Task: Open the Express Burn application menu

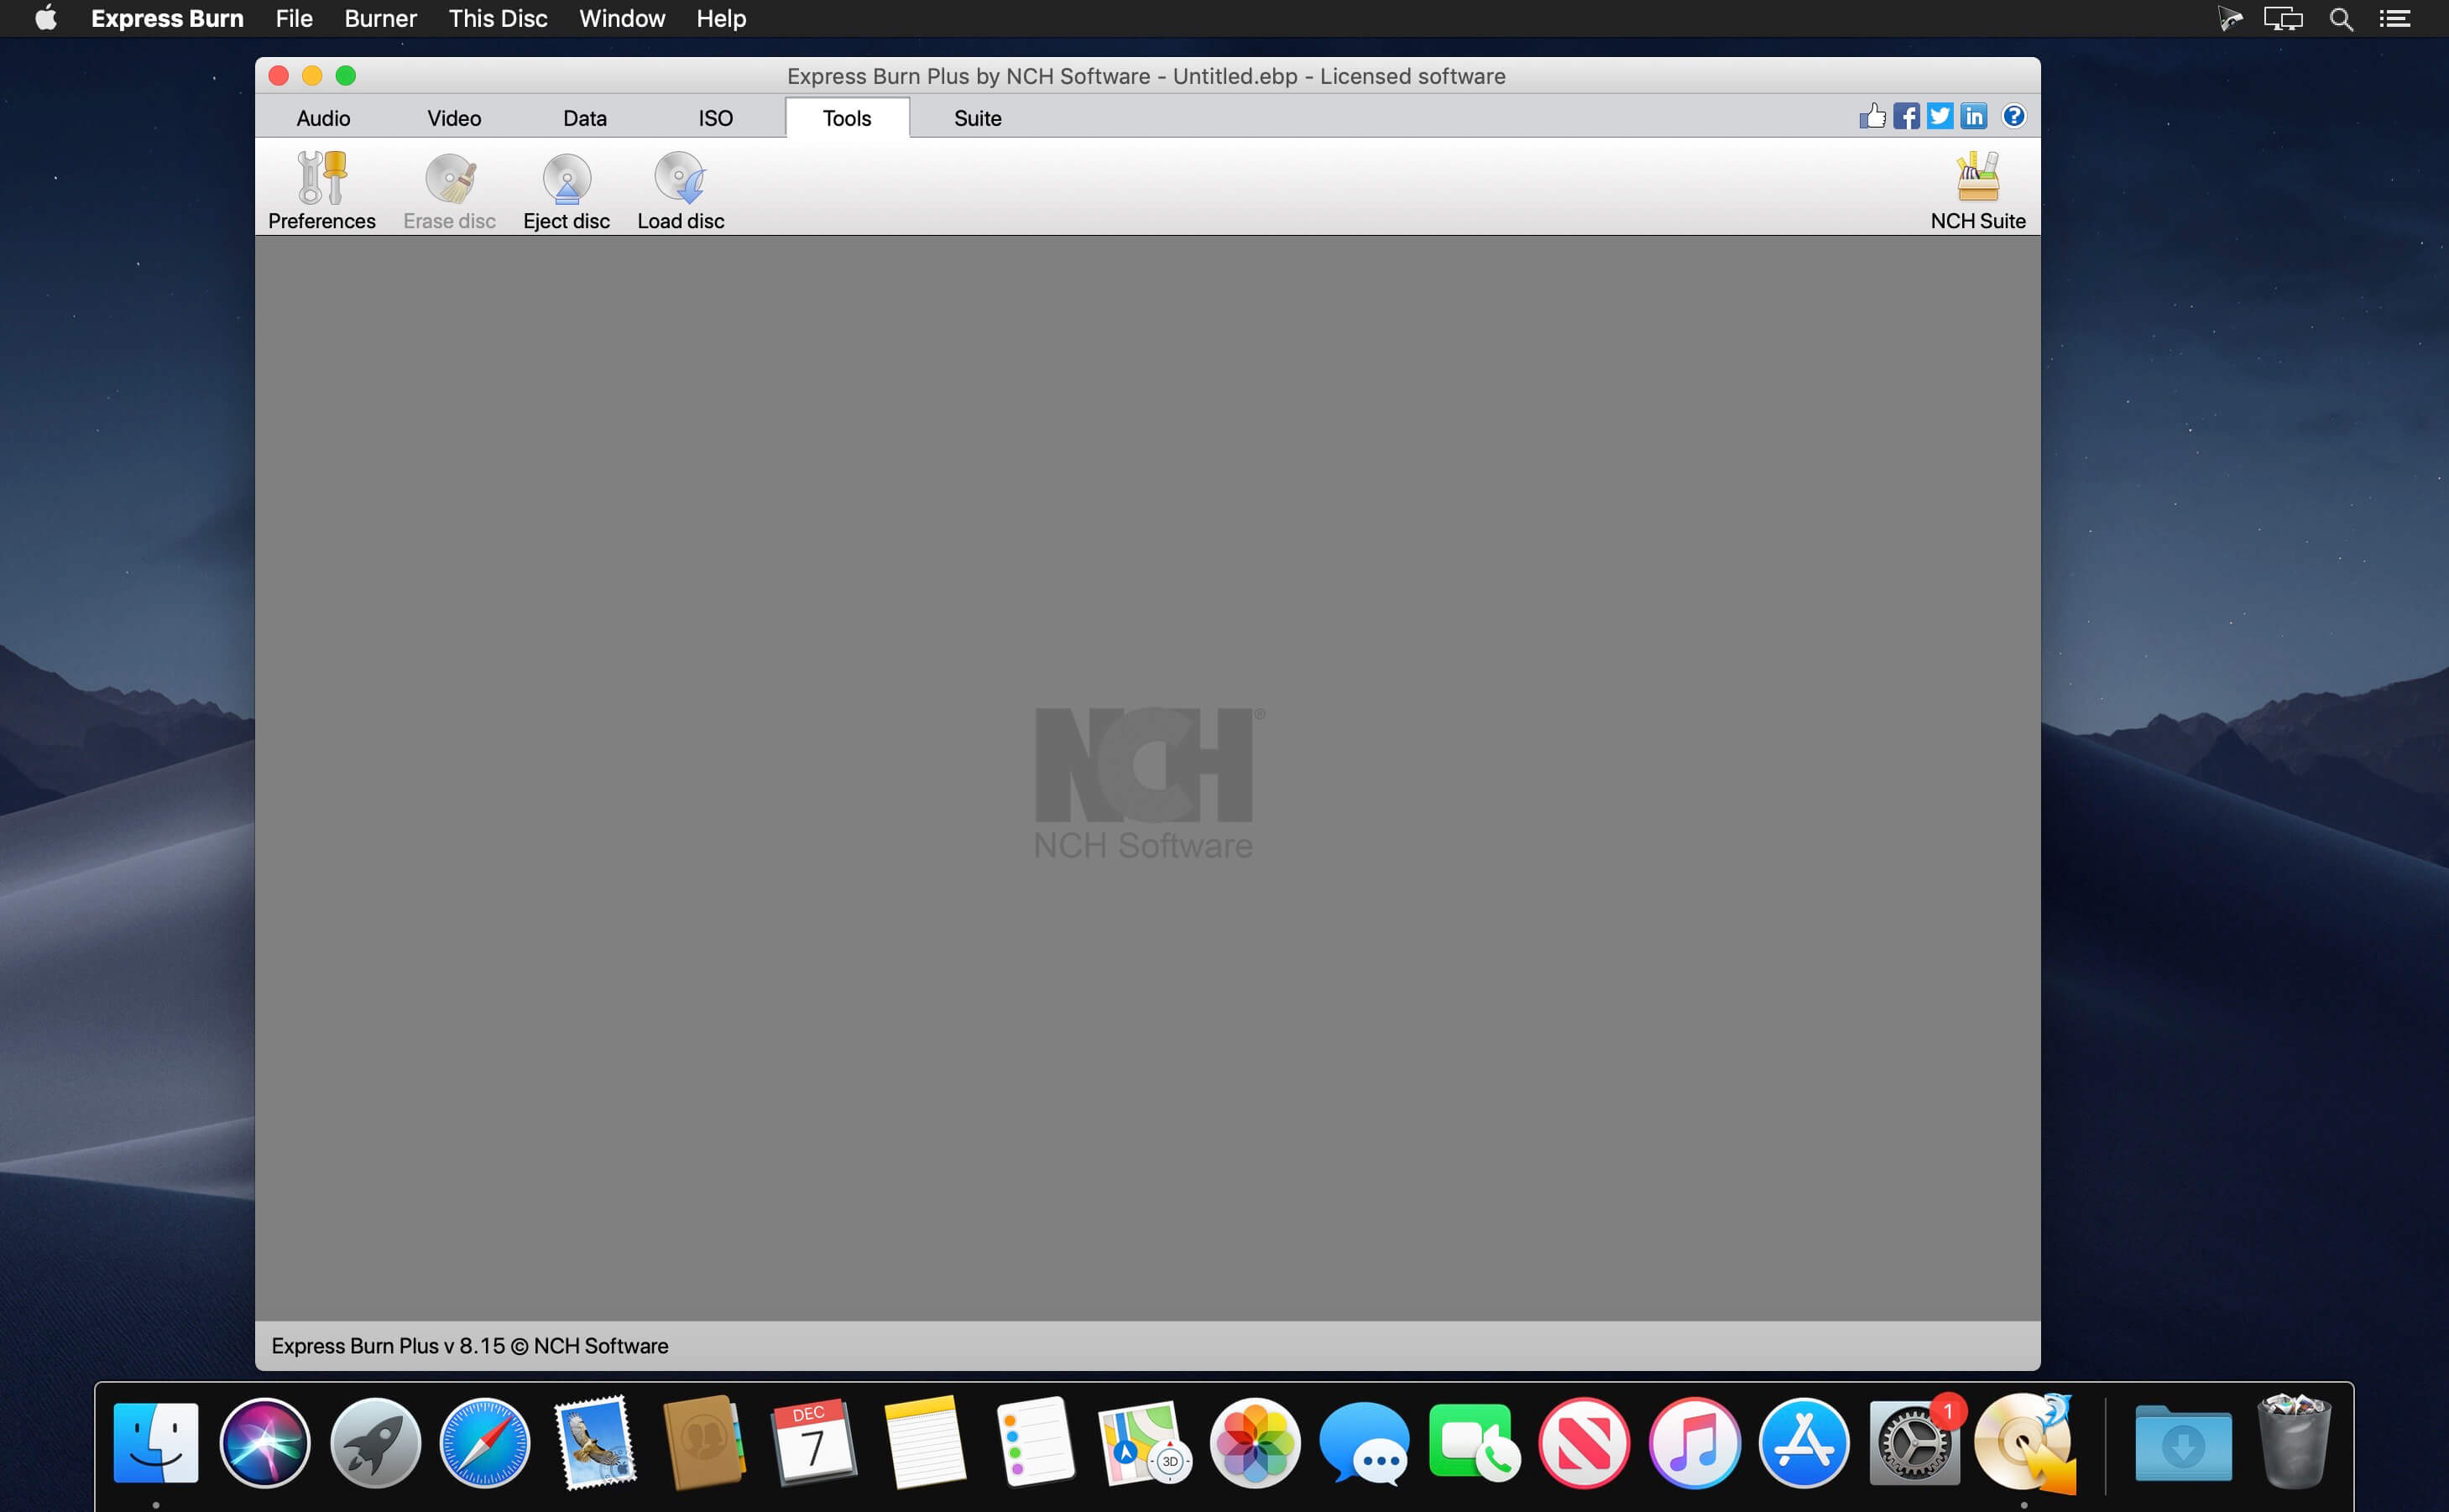Action: pos(167,19)
